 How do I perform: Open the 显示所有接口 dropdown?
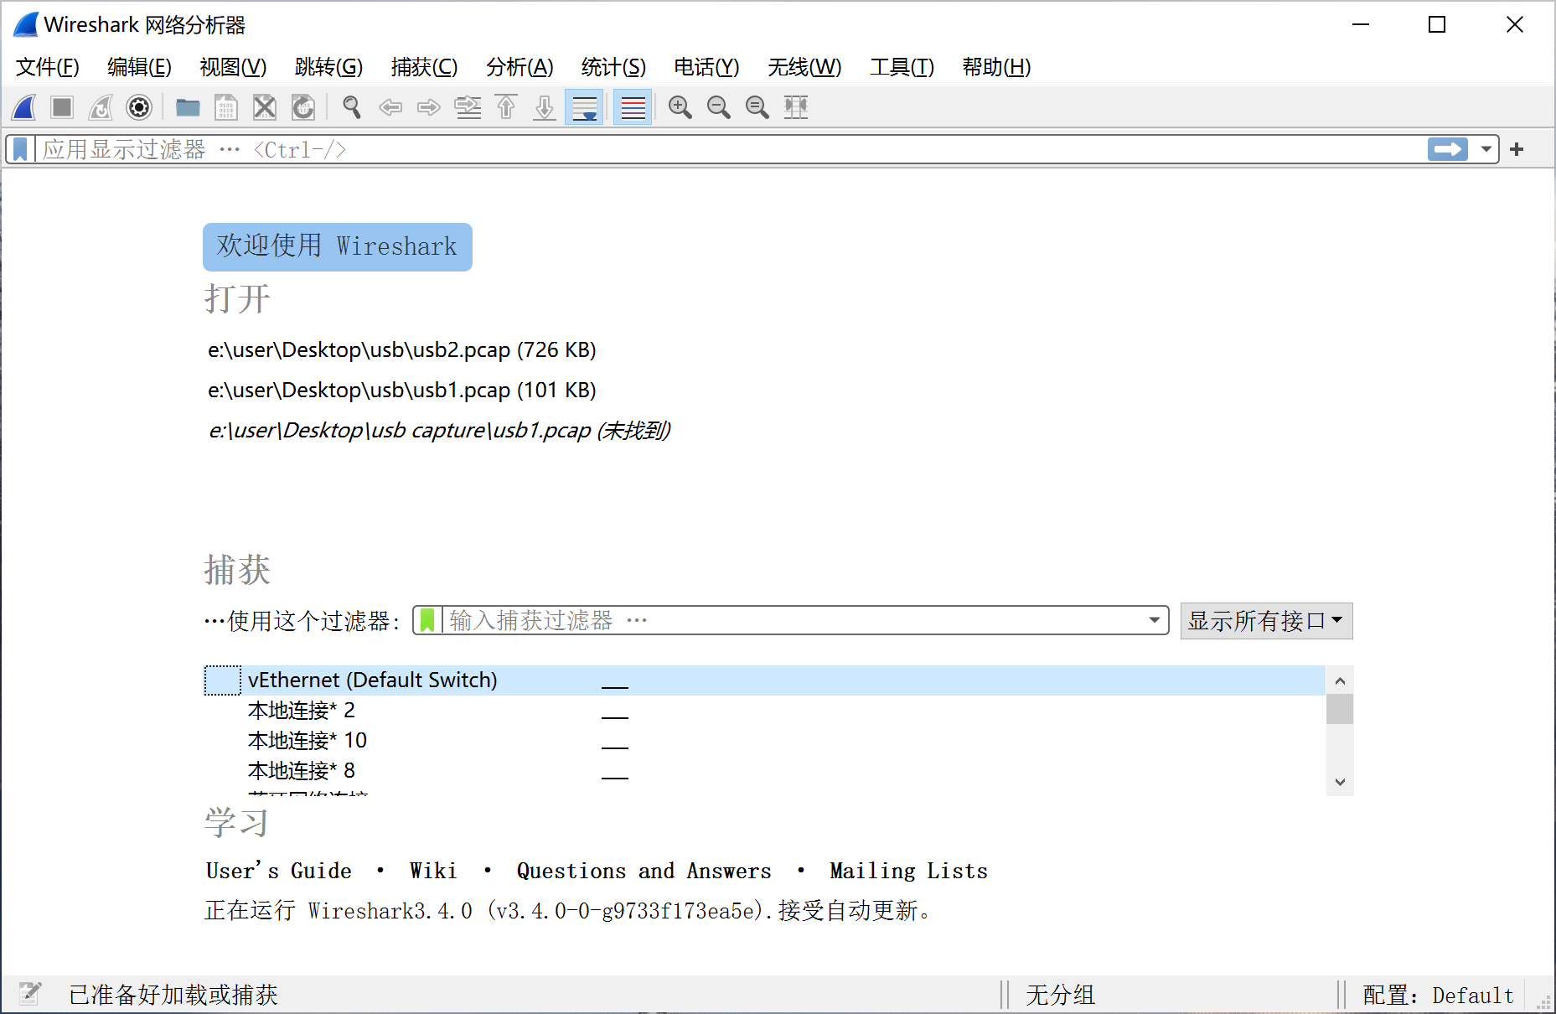click(1266, 621)
